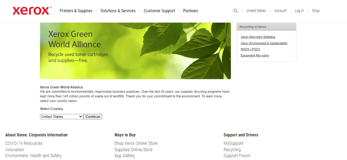Open Customer Support menu
Viewport: 347px width, 160px height.
point(159,11)
